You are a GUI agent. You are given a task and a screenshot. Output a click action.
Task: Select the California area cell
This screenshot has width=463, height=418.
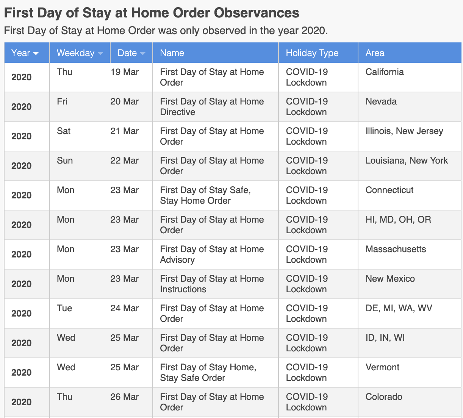coord(384,72)
